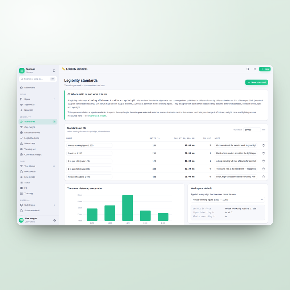290x290 pixels.
Task: Delete House working figure 1:250 standard
Action: tap(264, 145)
